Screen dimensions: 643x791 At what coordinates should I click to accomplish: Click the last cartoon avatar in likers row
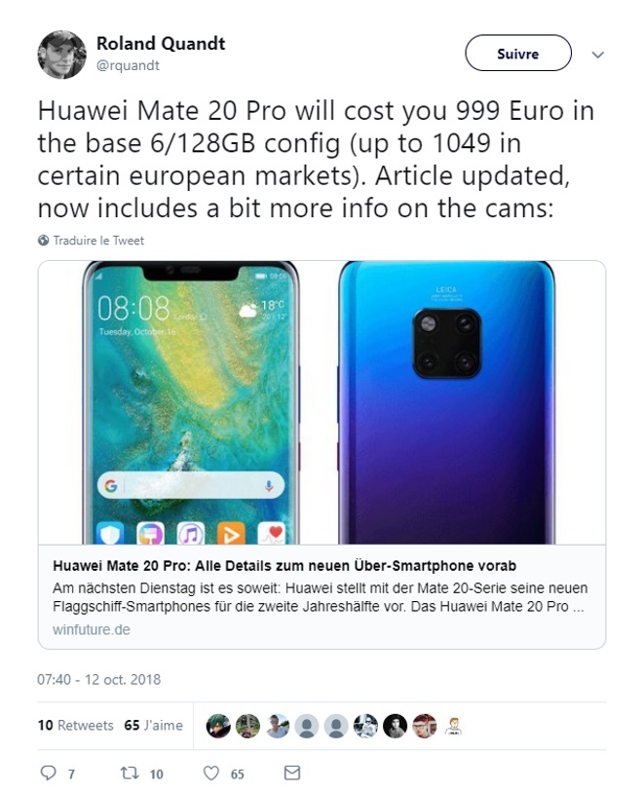click(453, 726)
